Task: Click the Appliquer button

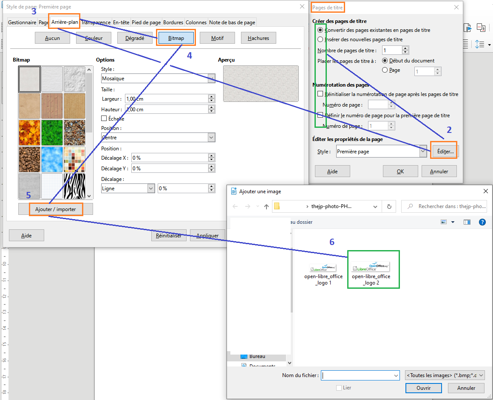Action: 207,235
